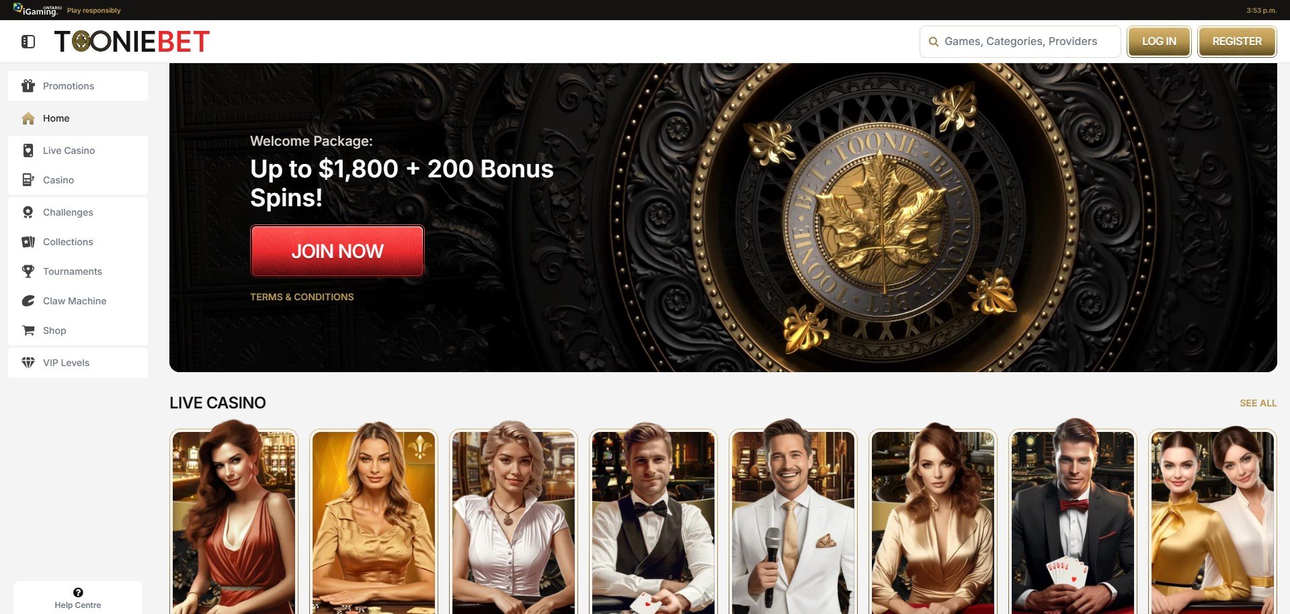
Task: Open Live Casino card icon
Action: 28,150
